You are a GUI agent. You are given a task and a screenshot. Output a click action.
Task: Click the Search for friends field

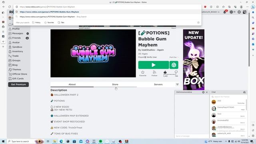pyautogui.click(x=228, y=97)
